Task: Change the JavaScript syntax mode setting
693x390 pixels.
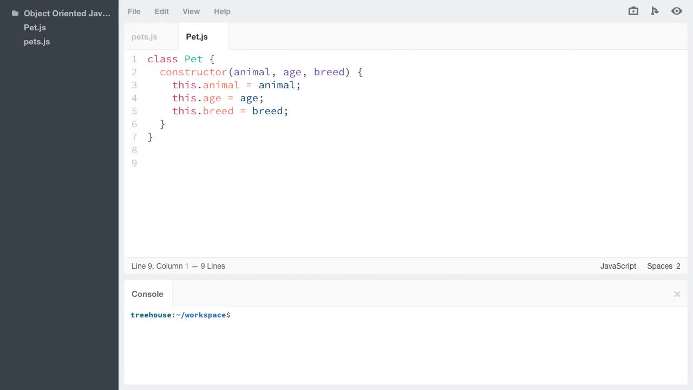Action: [x=618, y=266]
